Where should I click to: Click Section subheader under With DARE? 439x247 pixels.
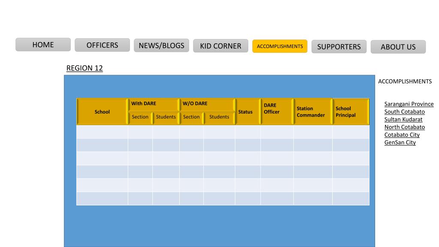(140, 118)
